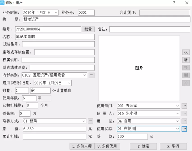The height and width of the screenshot is (151, 192).
Task: Open ellipsis button next to 使用人
Action: (184, 113)
